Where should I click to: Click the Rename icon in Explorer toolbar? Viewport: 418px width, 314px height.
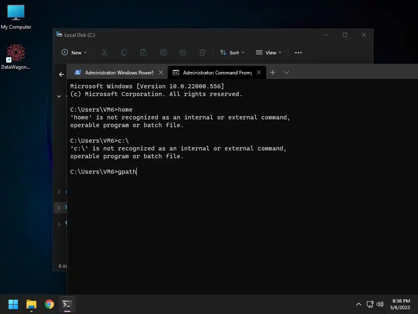[x=163, y=53]
